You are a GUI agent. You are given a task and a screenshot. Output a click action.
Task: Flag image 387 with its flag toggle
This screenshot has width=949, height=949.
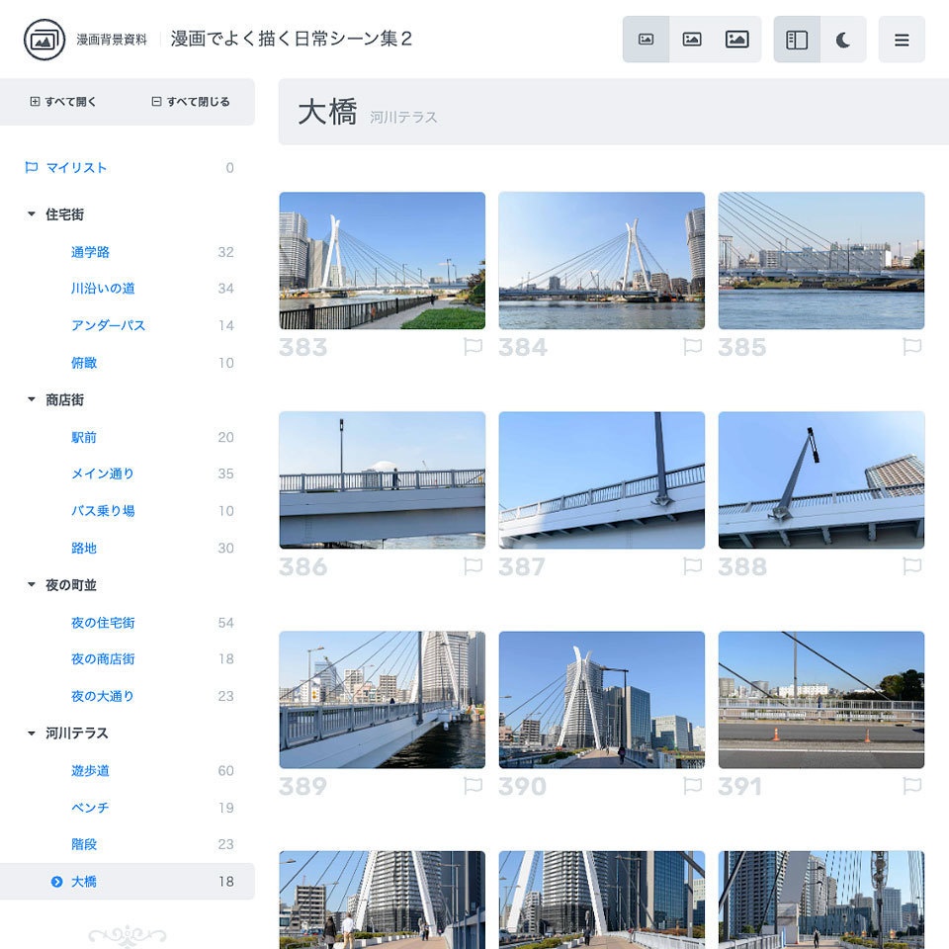(693, 567)
